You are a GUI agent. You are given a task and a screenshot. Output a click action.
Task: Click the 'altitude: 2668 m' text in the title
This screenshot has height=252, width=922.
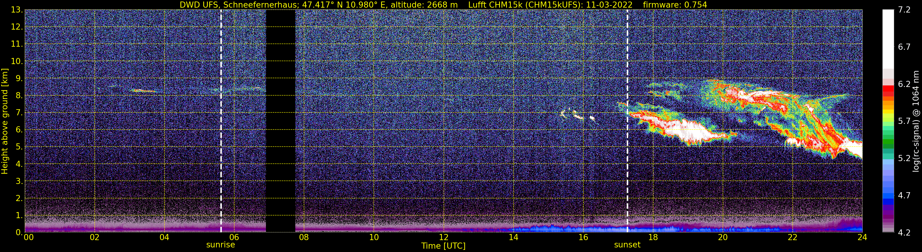(424, 5)
